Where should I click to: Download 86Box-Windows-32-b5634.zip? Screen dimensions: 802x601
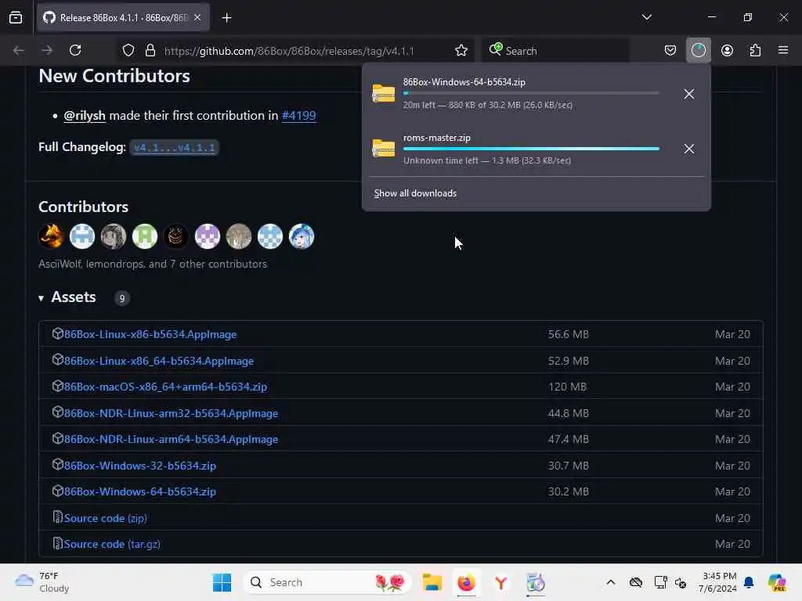click(x=139, y=466)
